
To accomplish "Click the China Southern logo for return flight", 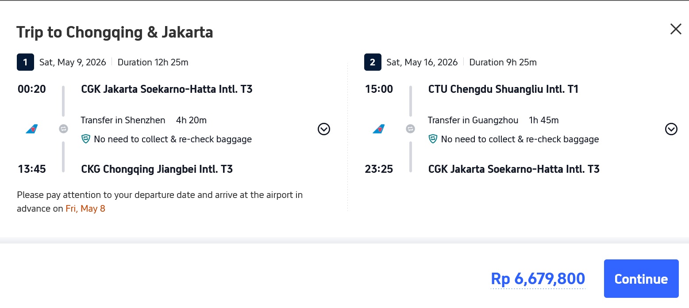I will coord(379,129).
